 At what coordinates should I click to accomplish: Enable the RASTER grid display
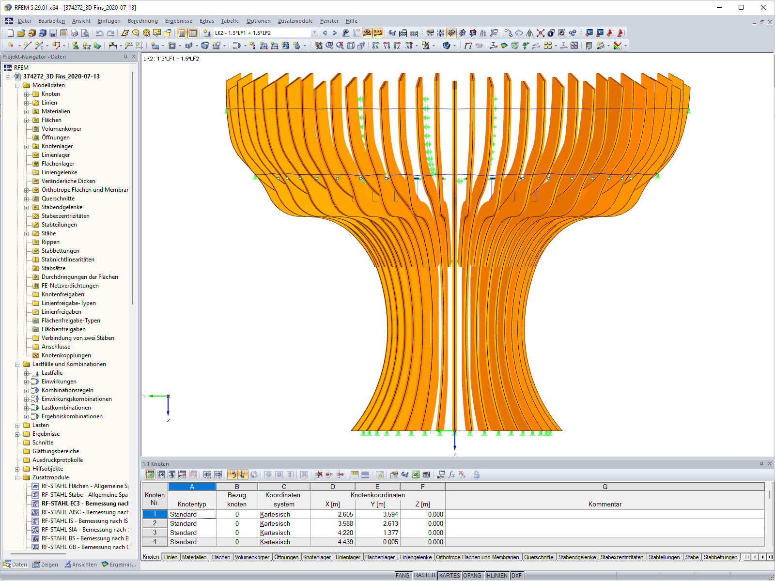424,575
